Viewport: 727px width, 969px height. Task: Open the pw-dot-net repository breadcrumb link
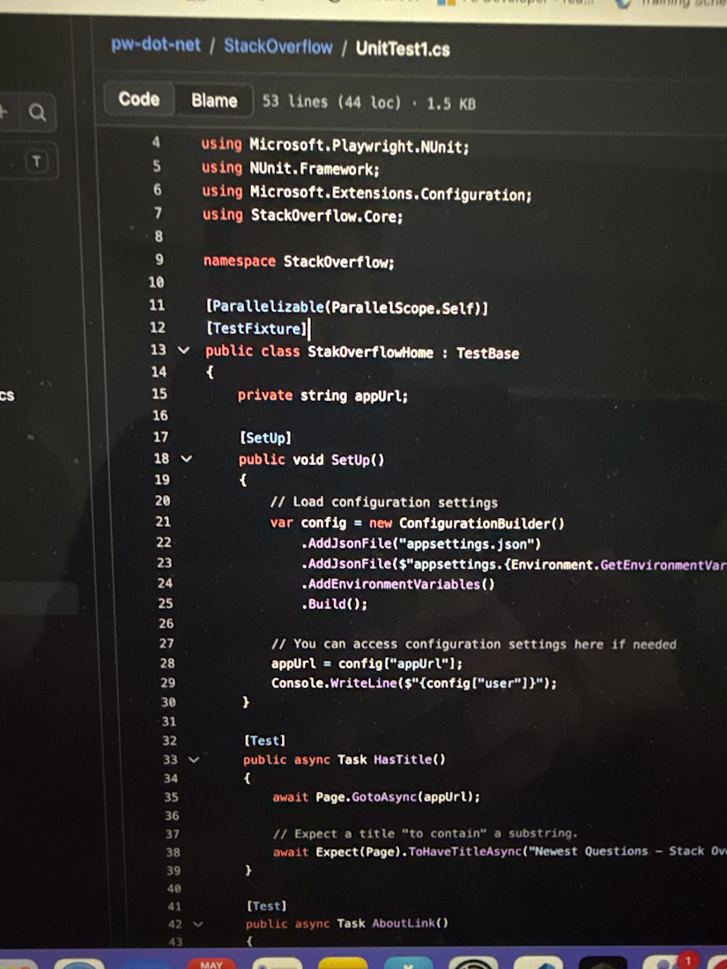156,45
